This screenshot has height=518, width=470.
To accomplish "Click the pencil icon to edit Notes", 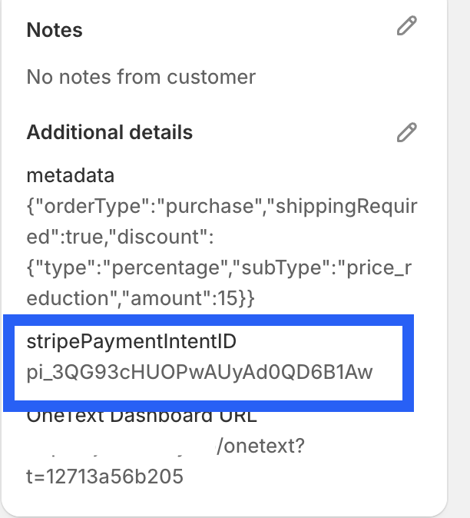I will click(x=406, y=27).
